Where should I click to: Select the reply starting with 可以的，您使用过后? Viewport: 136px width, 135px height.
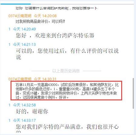click(x=67, y=54)
